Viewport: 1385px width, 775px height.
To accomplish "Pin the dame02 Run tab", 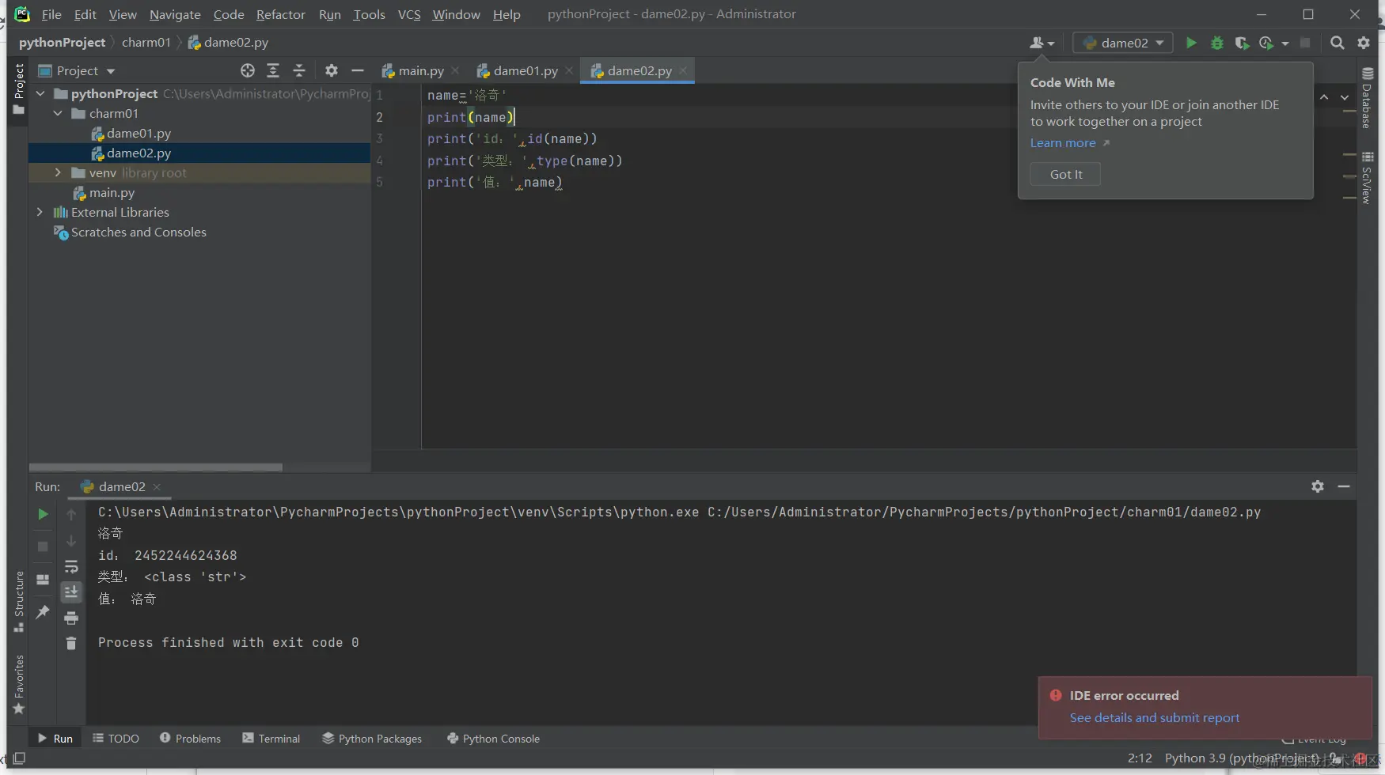I will pyautogui.click(x=43, y=612).
